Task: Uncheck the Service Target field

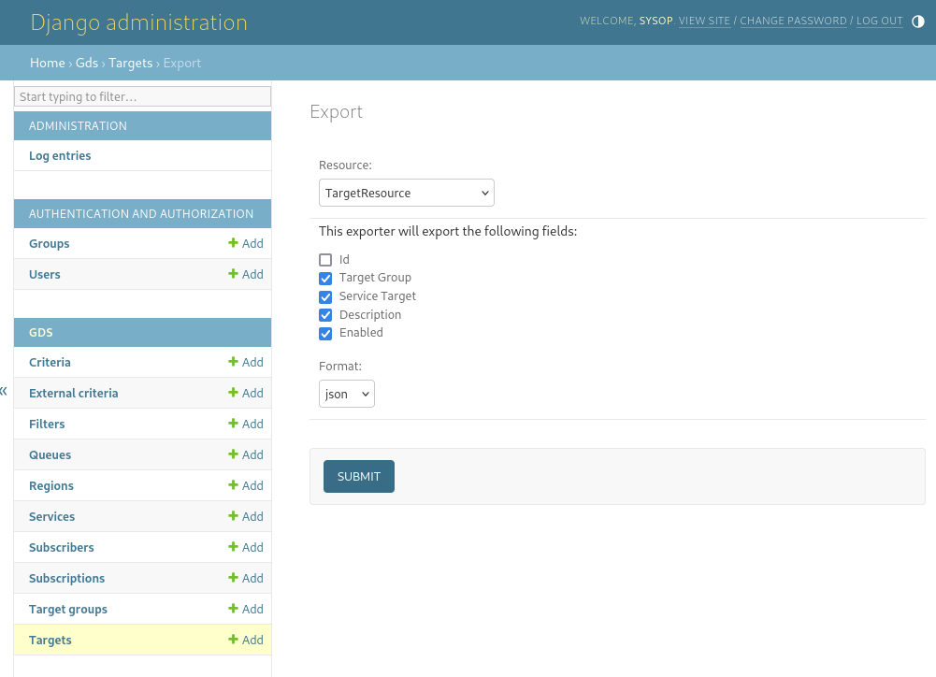Action: click(x=325, y=296)
